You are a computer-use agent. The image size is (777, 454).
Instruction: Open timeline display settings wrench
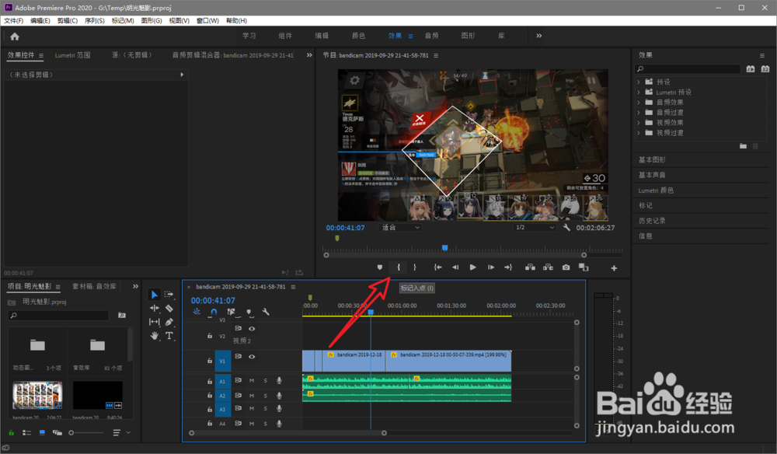[266, 313]
